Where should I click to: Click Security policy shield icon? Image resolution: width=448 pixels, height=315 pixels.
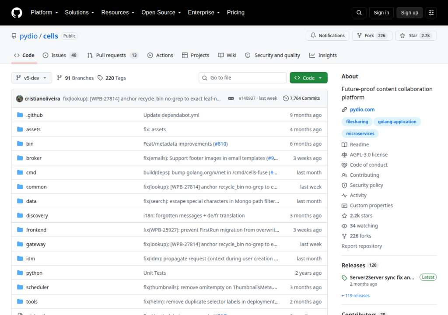tap(344, 185)
